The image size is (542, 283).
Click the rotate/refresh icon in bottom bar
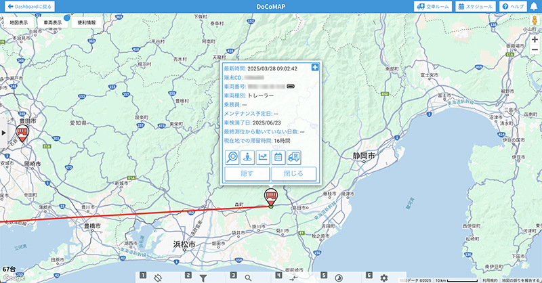point(157,278)
